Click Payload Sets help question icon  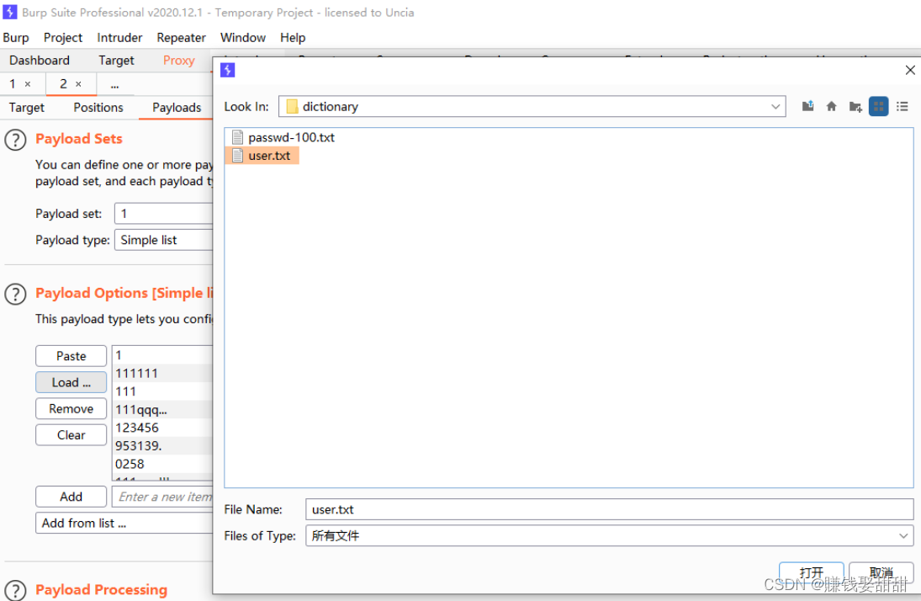click(x=15, y=140)
